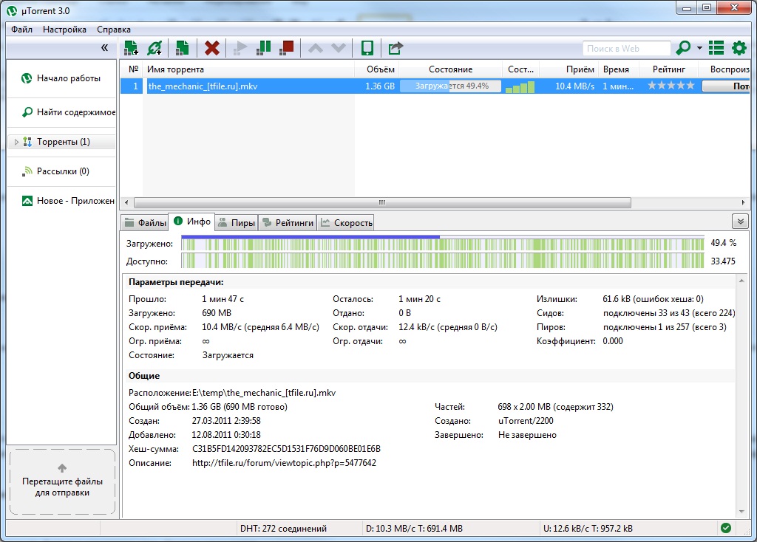Image resolution: width=757 pixels, height=542 pixels.
Task: Open the Настройка menu
Action: (x=64, y=30)
